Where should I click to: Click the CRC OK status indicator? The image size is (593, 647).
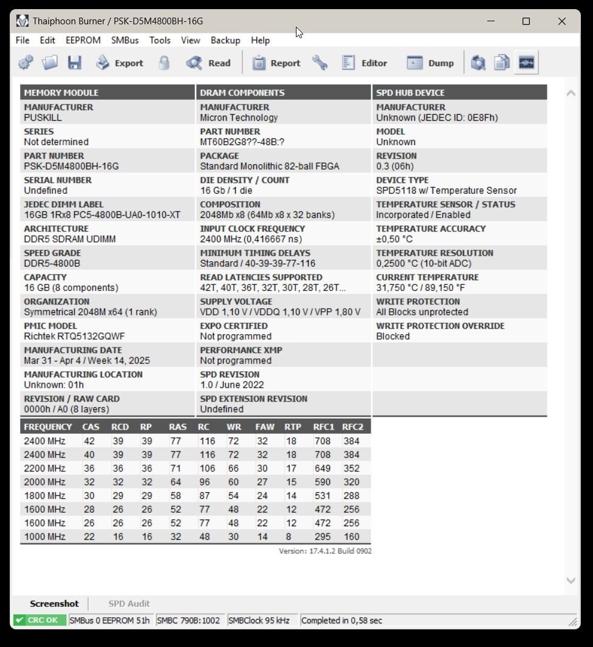(39, 620)
